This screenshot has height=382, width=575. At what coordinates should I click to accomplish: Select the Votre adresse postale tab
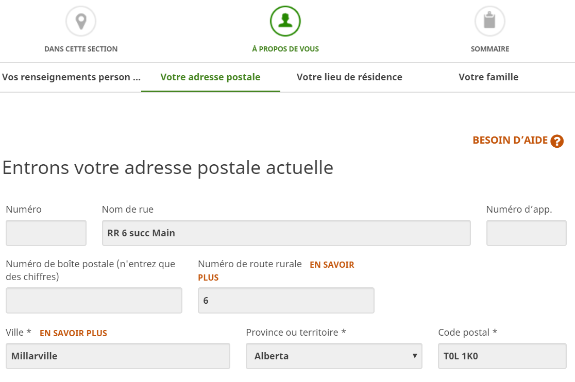tap(211, 77)
